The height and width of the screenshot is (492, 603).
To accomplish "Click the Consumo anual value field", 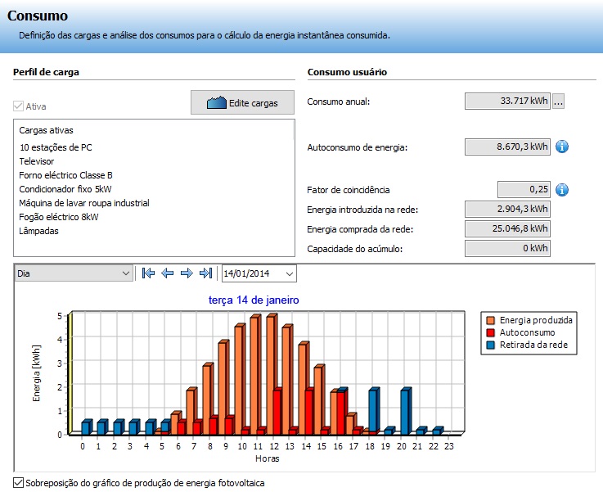I will [x=507, y=102].
